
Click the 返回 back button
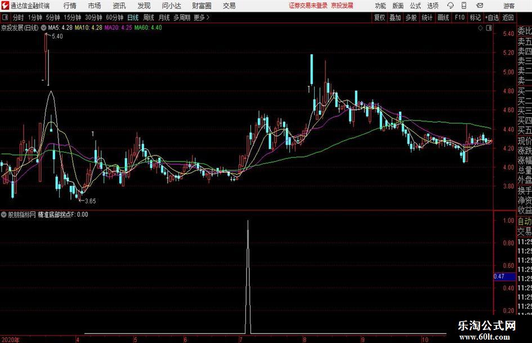pos(508,17)
